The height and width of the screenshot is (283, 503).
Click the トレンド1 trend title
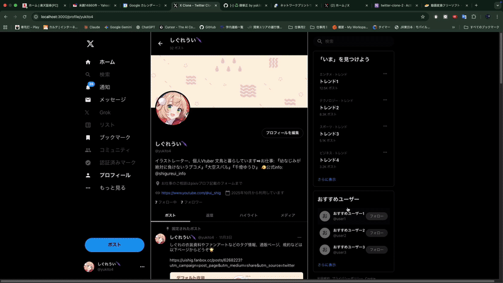329,82
